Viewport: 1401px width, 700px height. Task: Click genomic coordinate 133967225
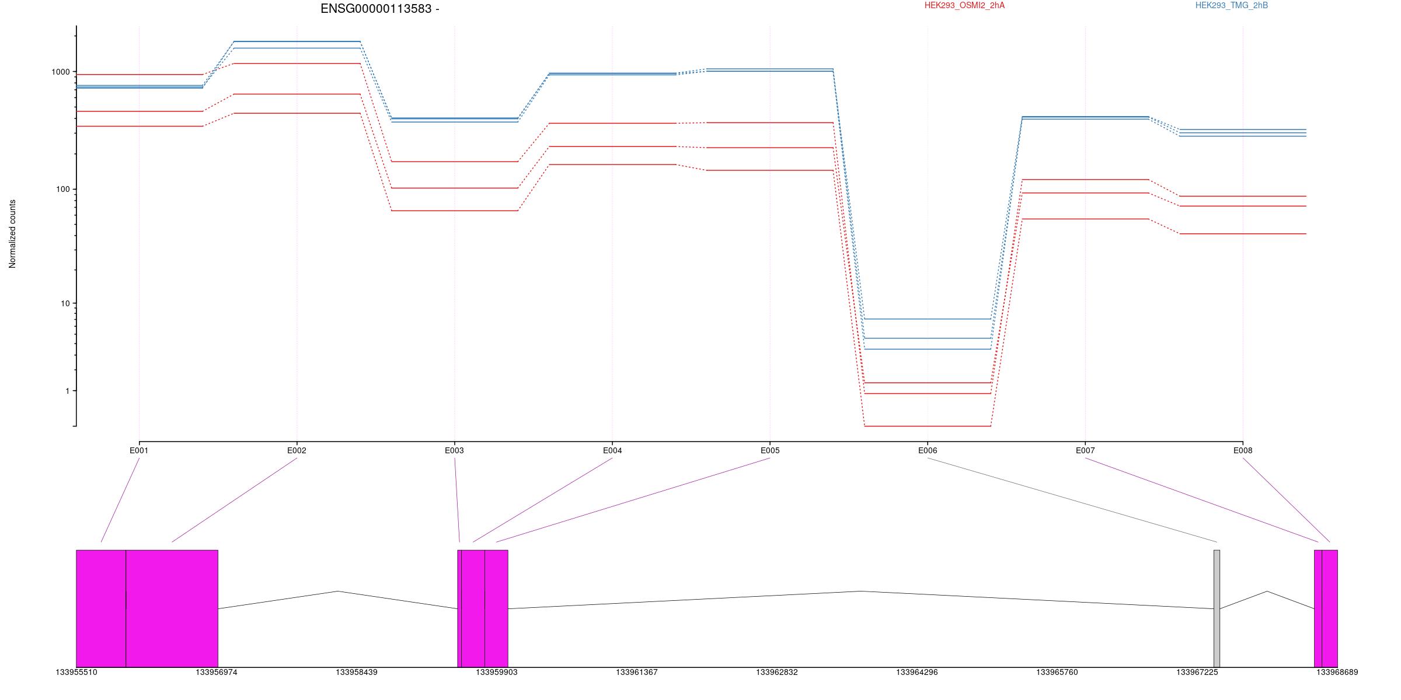[x=1197, y=673]
